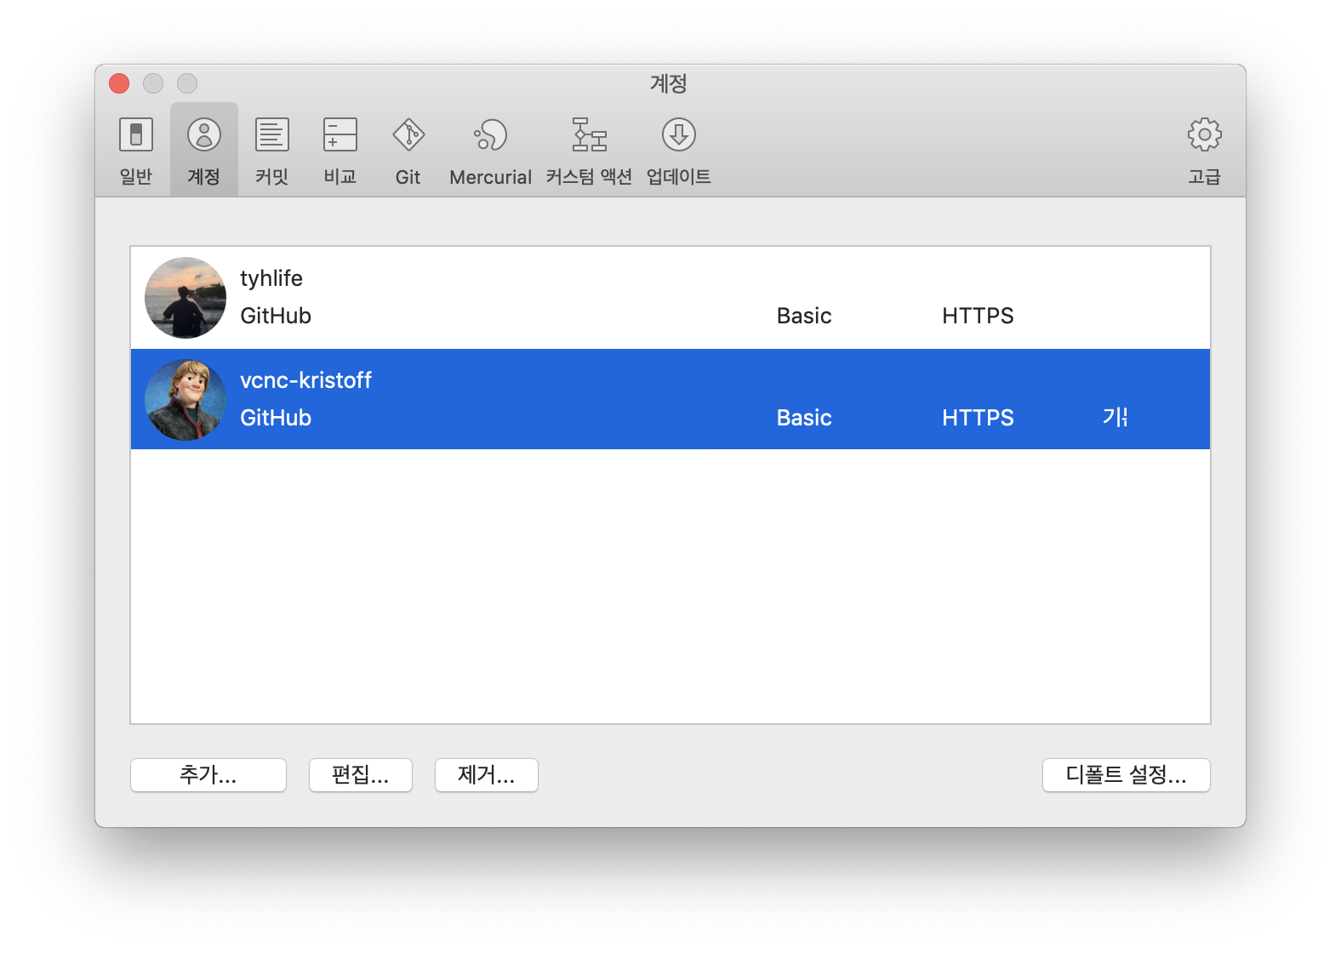Screen dimensions: 1341x953
Task: Click HTTPS protocol in vcnc-kristoff row
Action: [978, 418]
